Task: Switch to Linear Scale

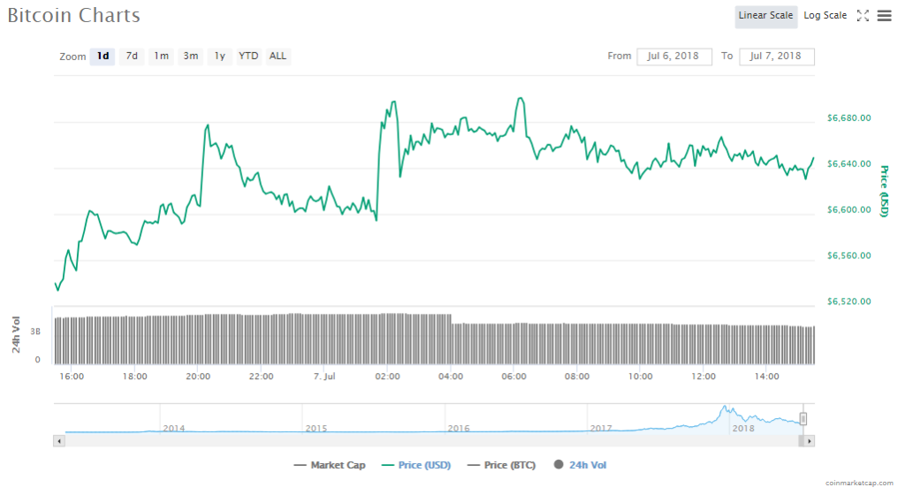Action: pos(765,16)
